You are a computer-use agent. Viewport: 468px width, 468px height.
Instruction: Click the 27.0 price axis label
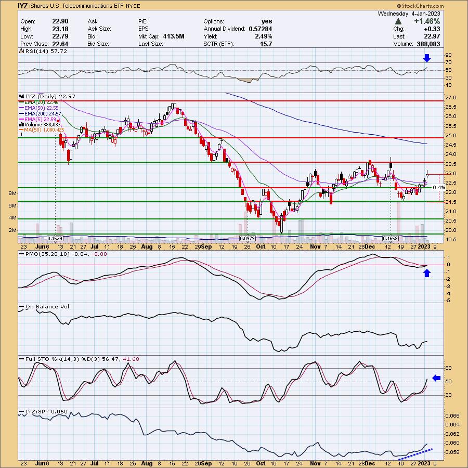(x=451, y=98)
